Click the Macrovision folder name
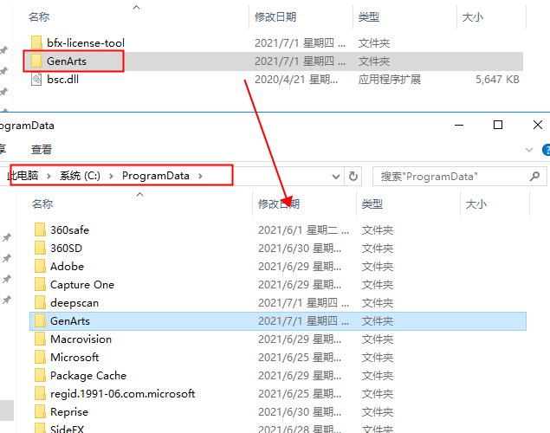The image size is (550, 433). click(x=81, y=339)
